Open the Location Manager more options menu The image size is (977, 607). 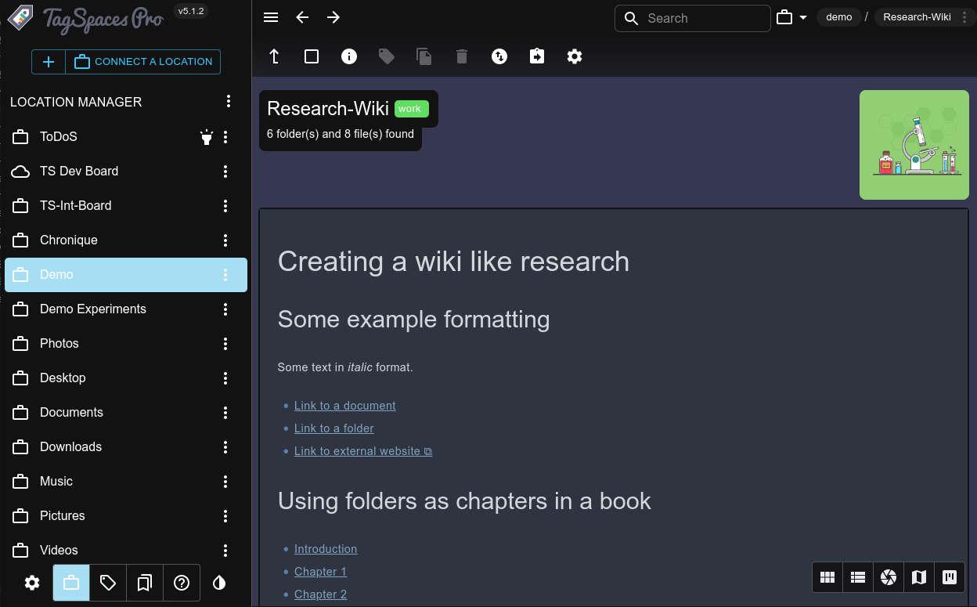(229, 101)
